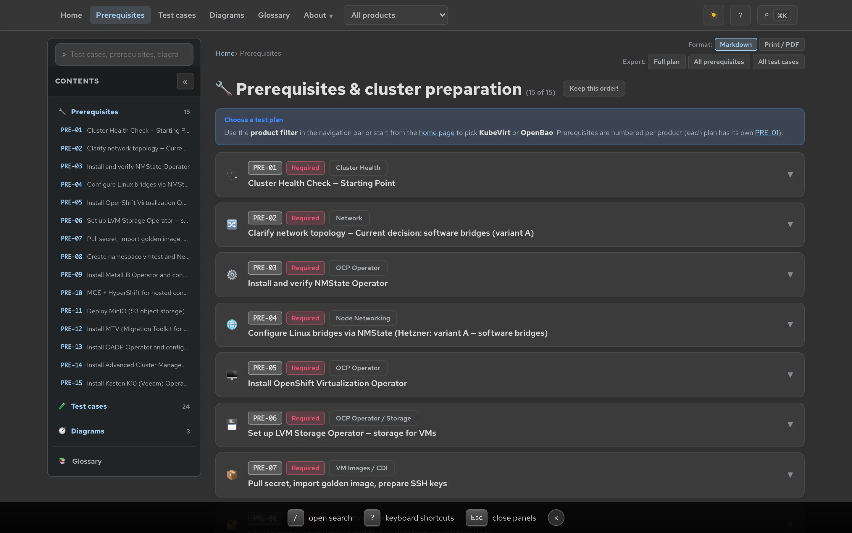Focus the sidebar search input field
This screenshot has height=533, width=852.
coord(124,54)
